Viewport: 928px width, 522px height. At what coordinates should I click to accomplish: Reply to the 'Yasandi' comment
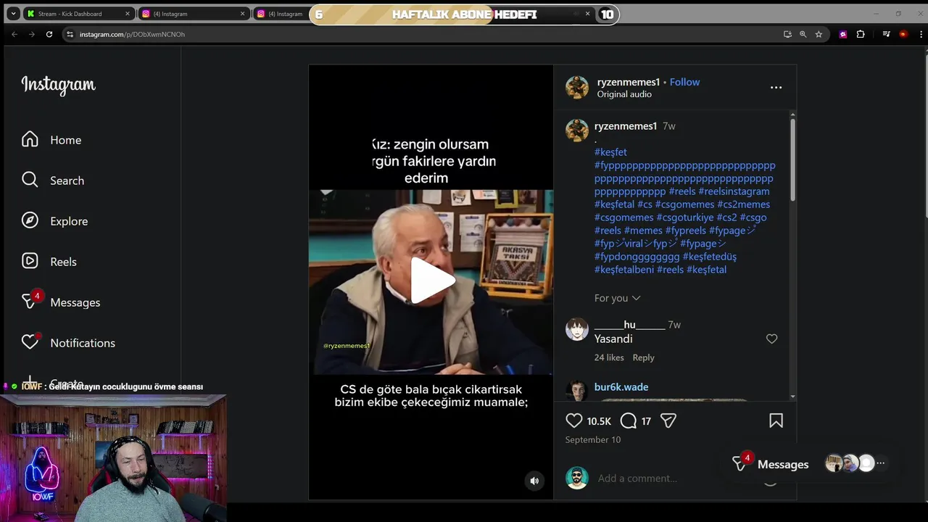(x=643, y=357)
